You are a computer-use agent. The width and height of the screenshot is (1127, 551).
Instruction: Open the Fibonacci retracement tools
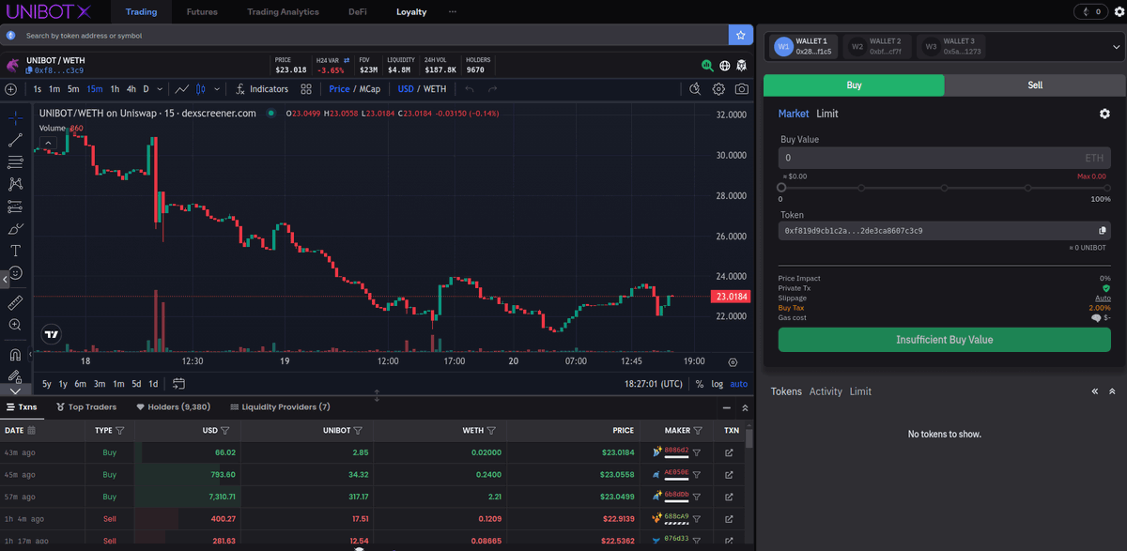click(15, 162)
